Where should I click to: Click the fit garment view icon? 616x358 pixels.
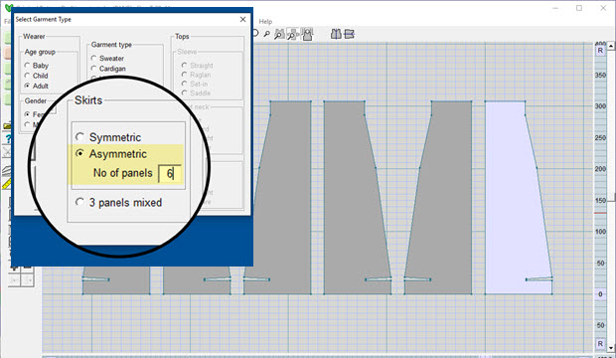[307, 34]
